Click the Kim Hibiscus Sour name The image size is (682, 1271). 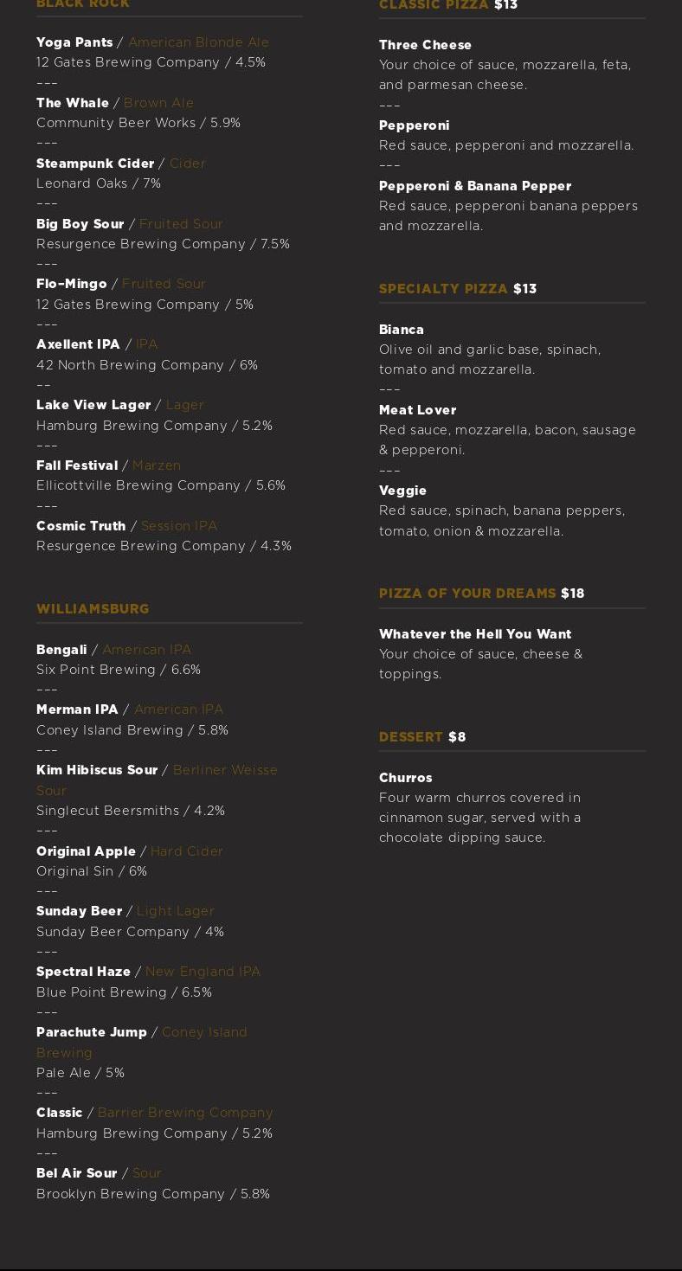pyautogui.click(x=97, y=770)
